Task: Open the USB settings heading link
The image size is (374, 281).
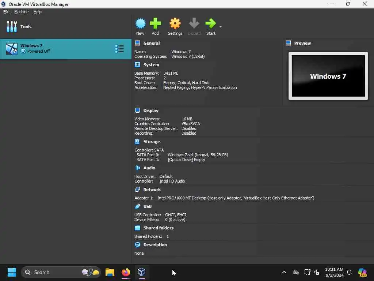Action: click(x=148, y=206)
